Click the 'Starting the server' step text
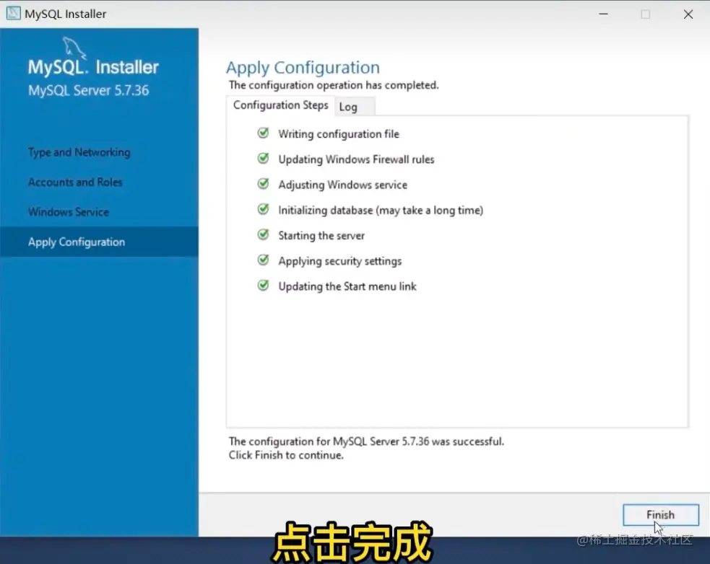 [321, 236]
